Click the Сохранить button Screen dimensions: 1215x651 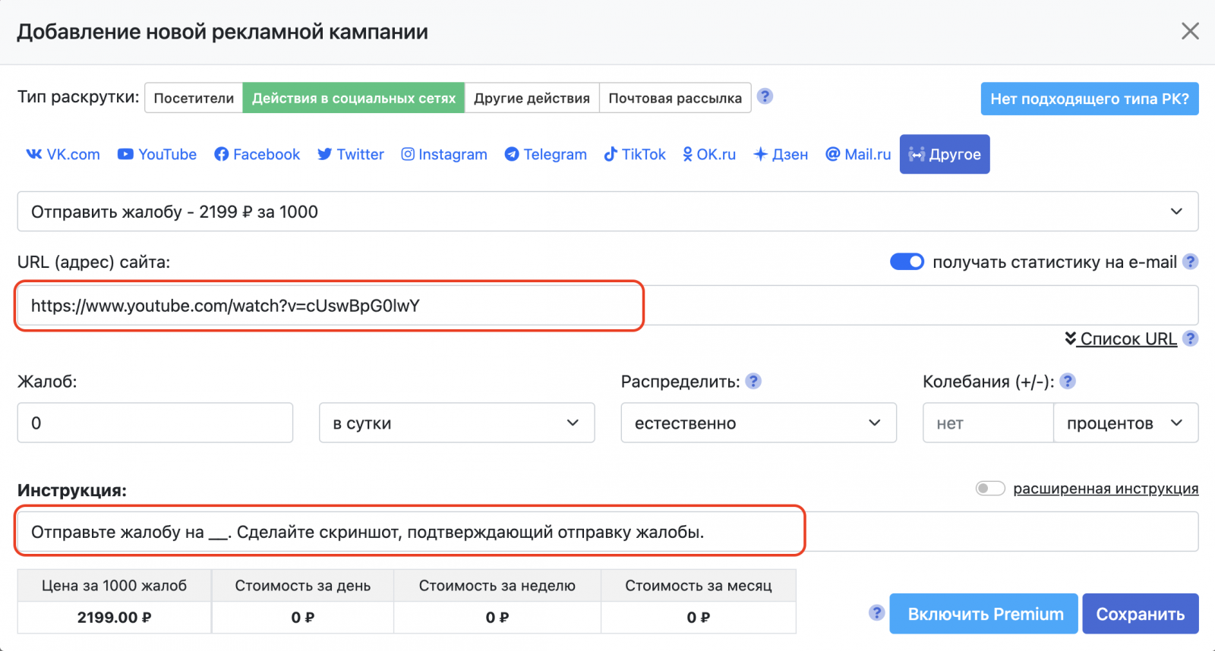(x=1140, y=614)
